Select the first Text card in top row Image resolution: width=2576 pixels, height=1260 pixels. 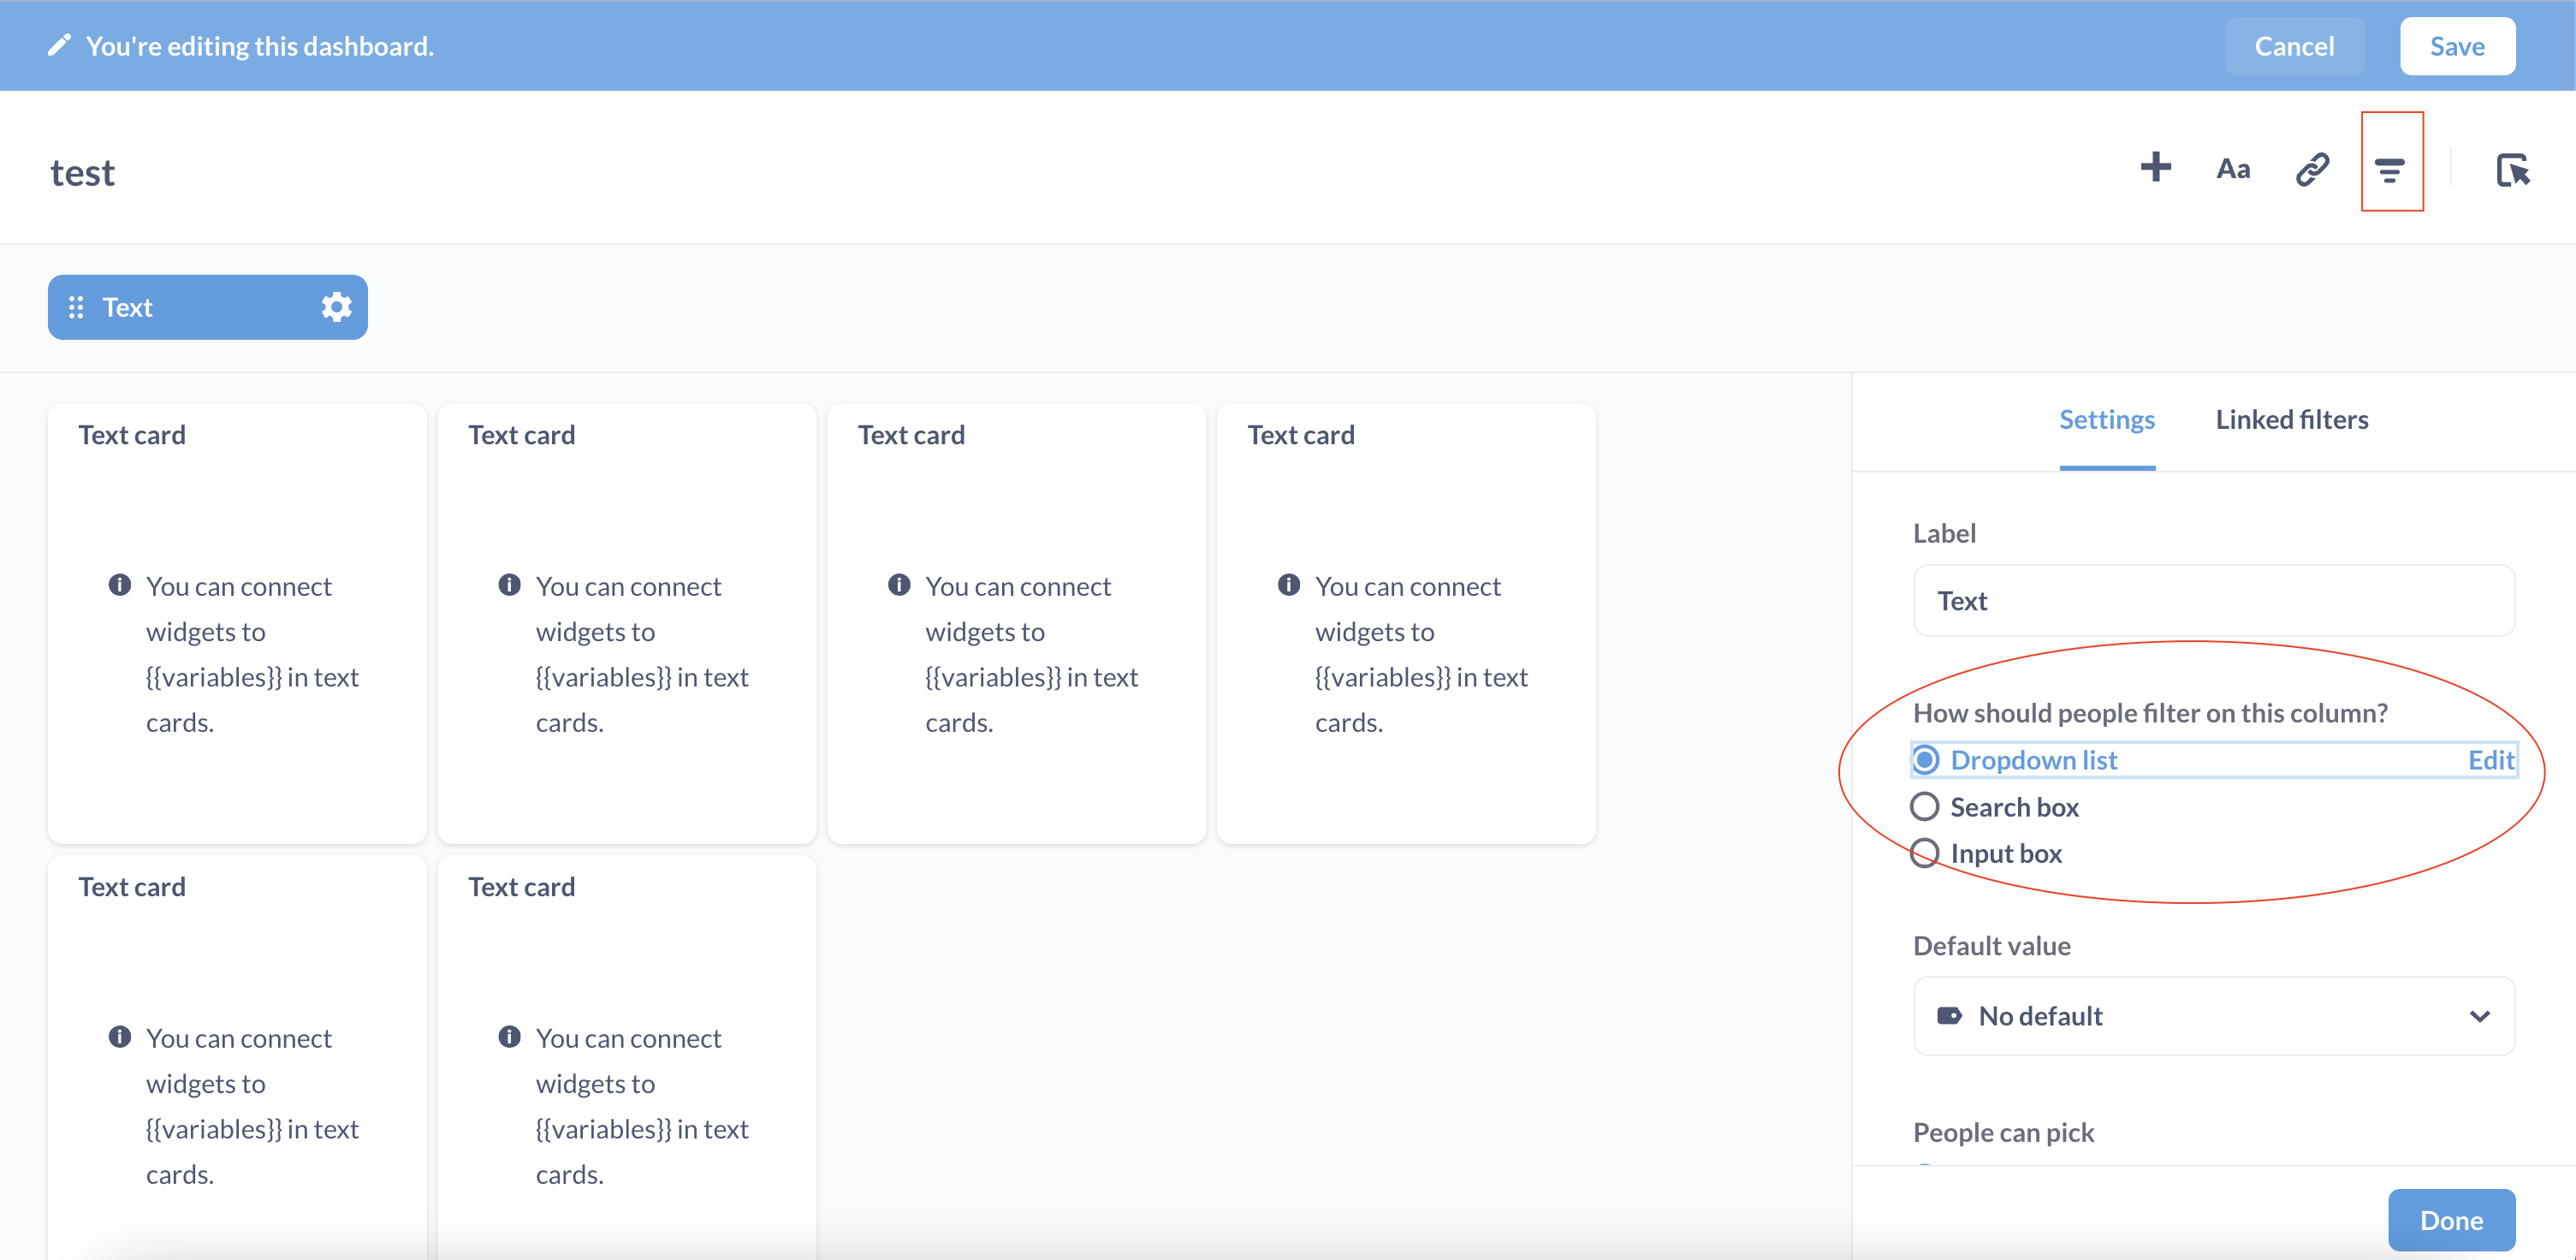237,623
